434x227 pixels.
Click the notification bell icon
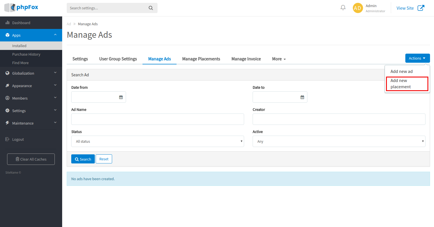(343, 8)
